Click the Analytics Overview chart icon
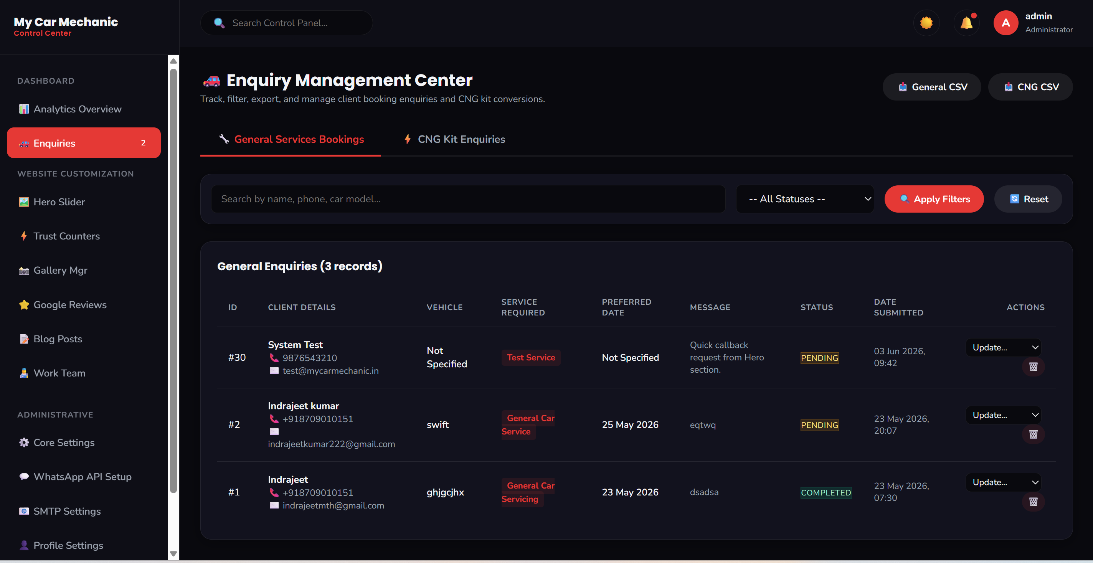 click(x=24, y=109)
